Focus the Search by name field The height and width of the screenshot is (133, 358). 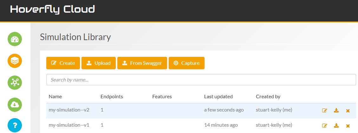(201, 80)
